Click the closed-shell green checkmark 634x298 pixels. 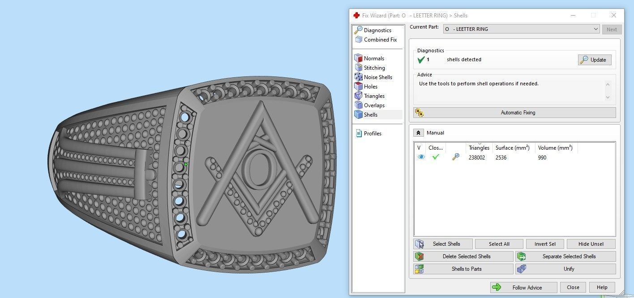436,157
